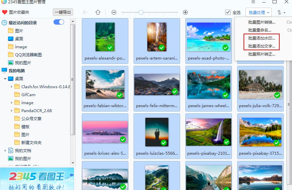Screen dimensions: 292x190
Task: Open 图片收藏夹 favorites label
Action: click(19, 12)
